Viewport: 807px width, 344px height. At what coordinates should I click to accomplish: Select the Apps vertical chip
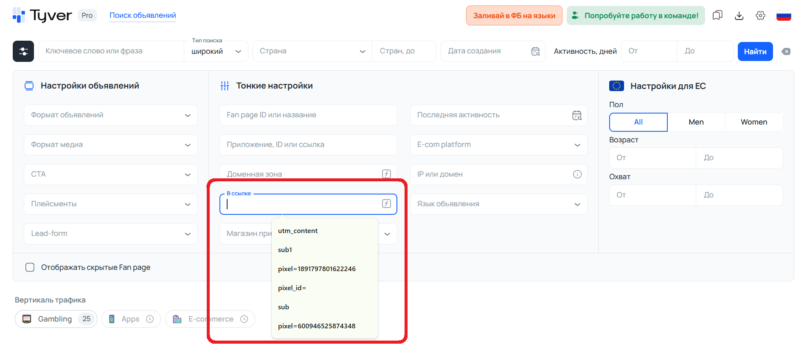[131, 319]
